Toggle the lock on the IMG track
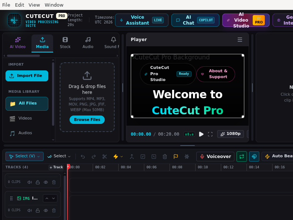 pyautogui.click(x=38, y=210)
